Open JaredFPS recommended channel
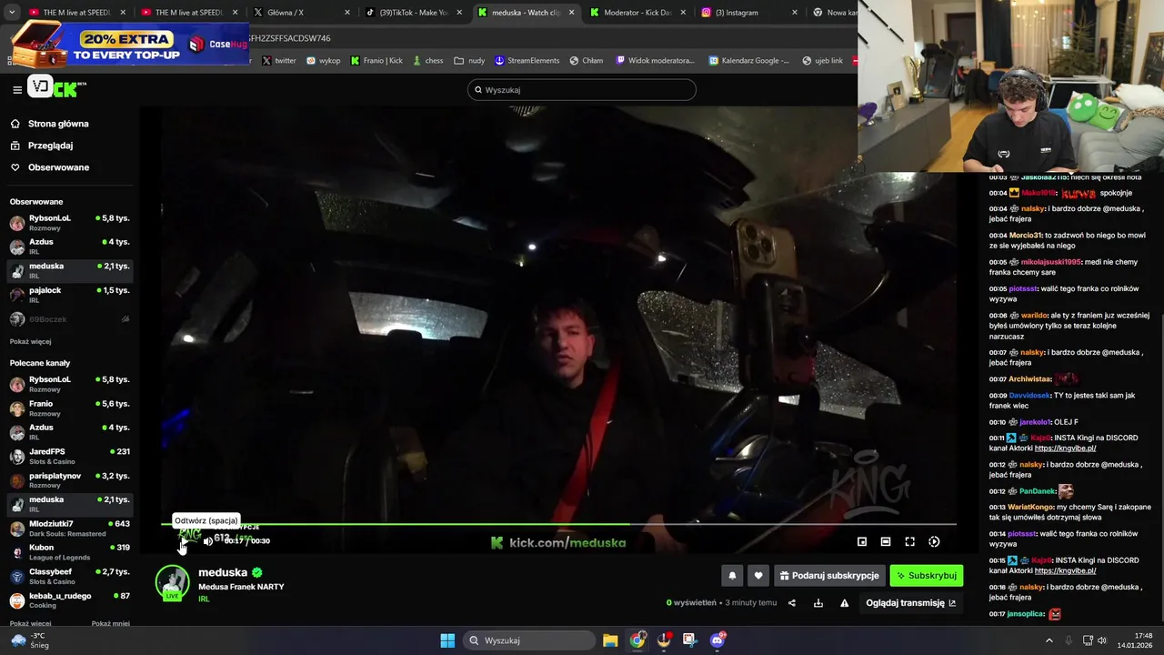This screenshot has height=655, width=1164. pyautogui.click(x=70, y=456)
